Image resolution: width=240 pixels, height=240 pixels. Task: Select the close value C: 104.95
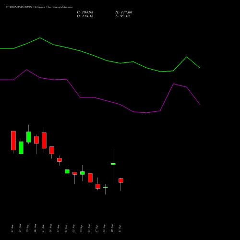[85, 12]
